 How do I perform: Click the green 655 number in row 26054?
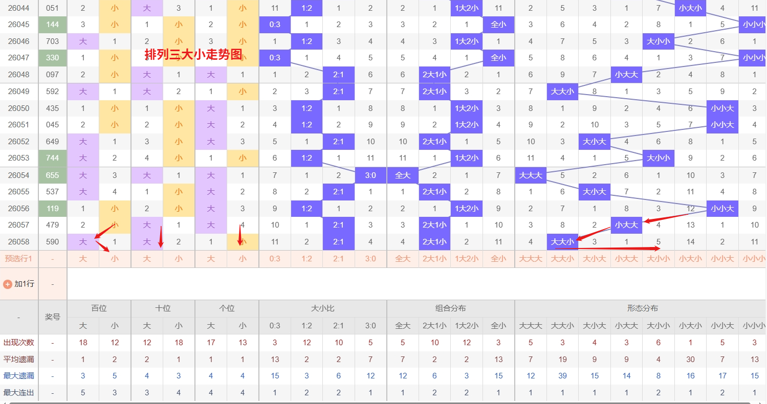[53, 175]
